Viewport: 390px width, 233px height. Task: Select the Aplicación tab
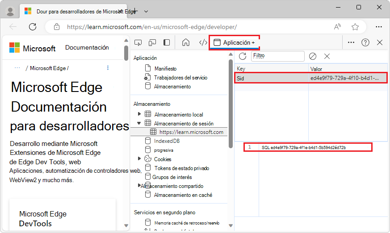[234, 42]
